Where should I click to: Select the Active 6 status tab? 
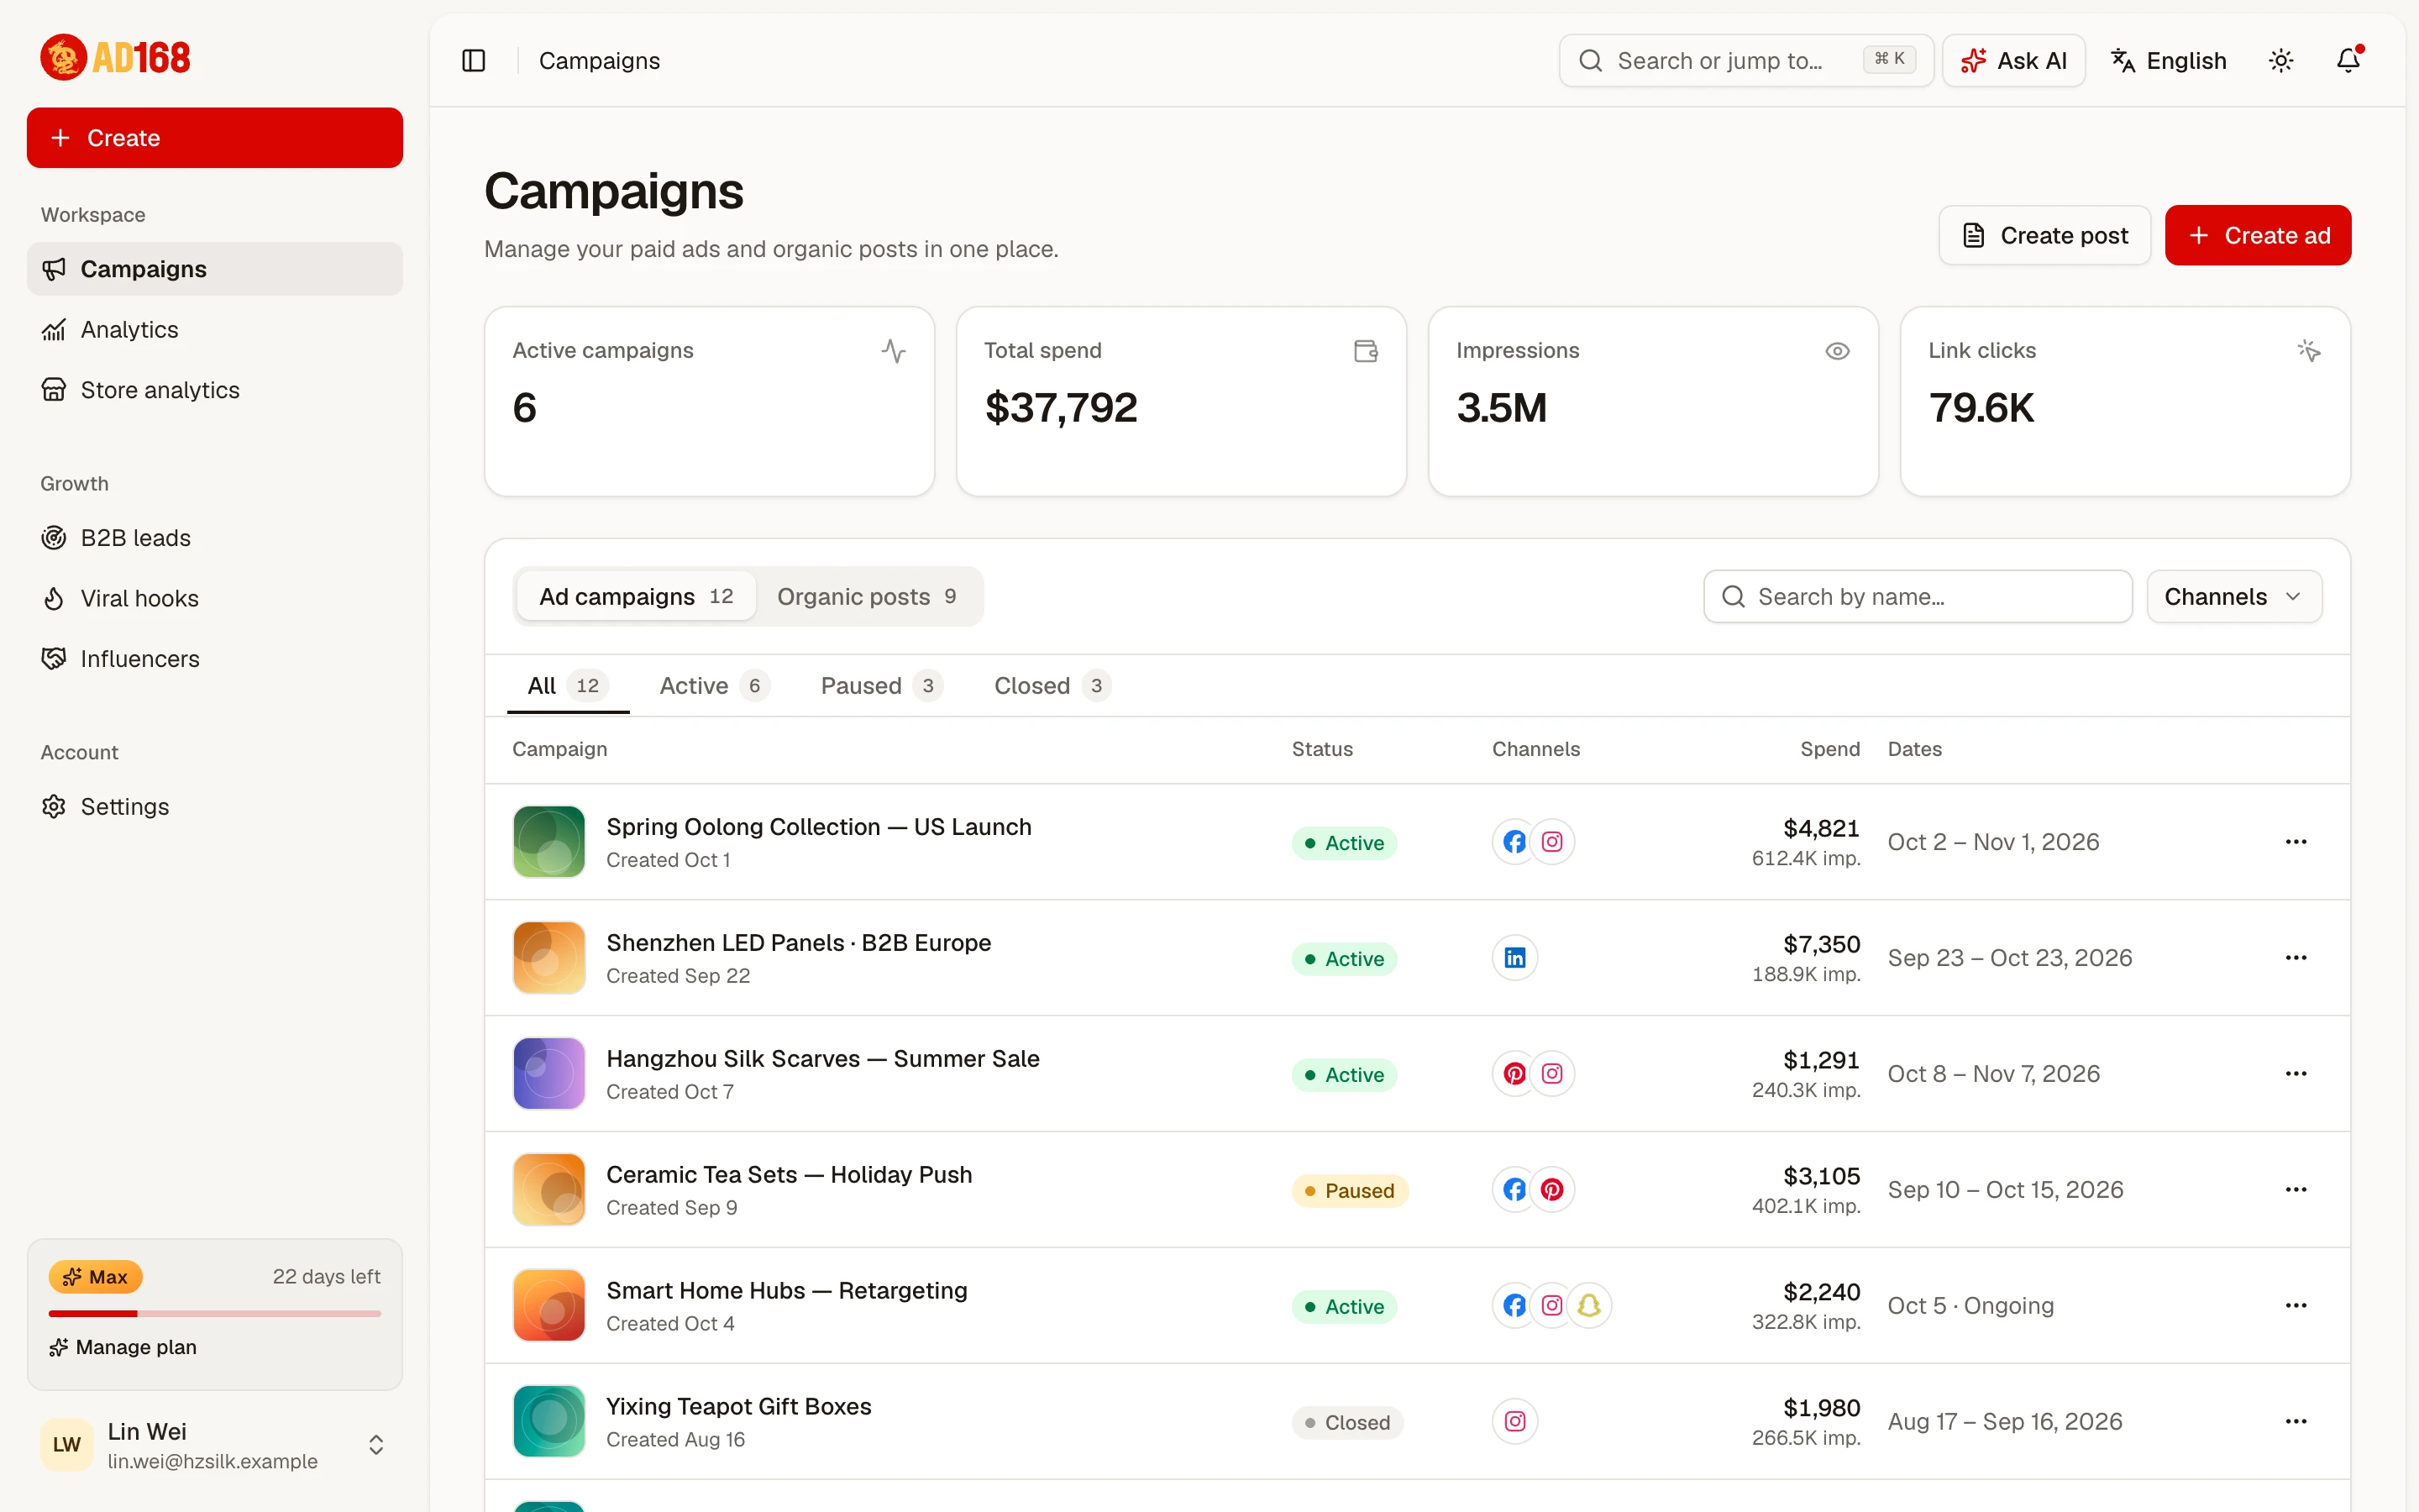pos(714,686)
